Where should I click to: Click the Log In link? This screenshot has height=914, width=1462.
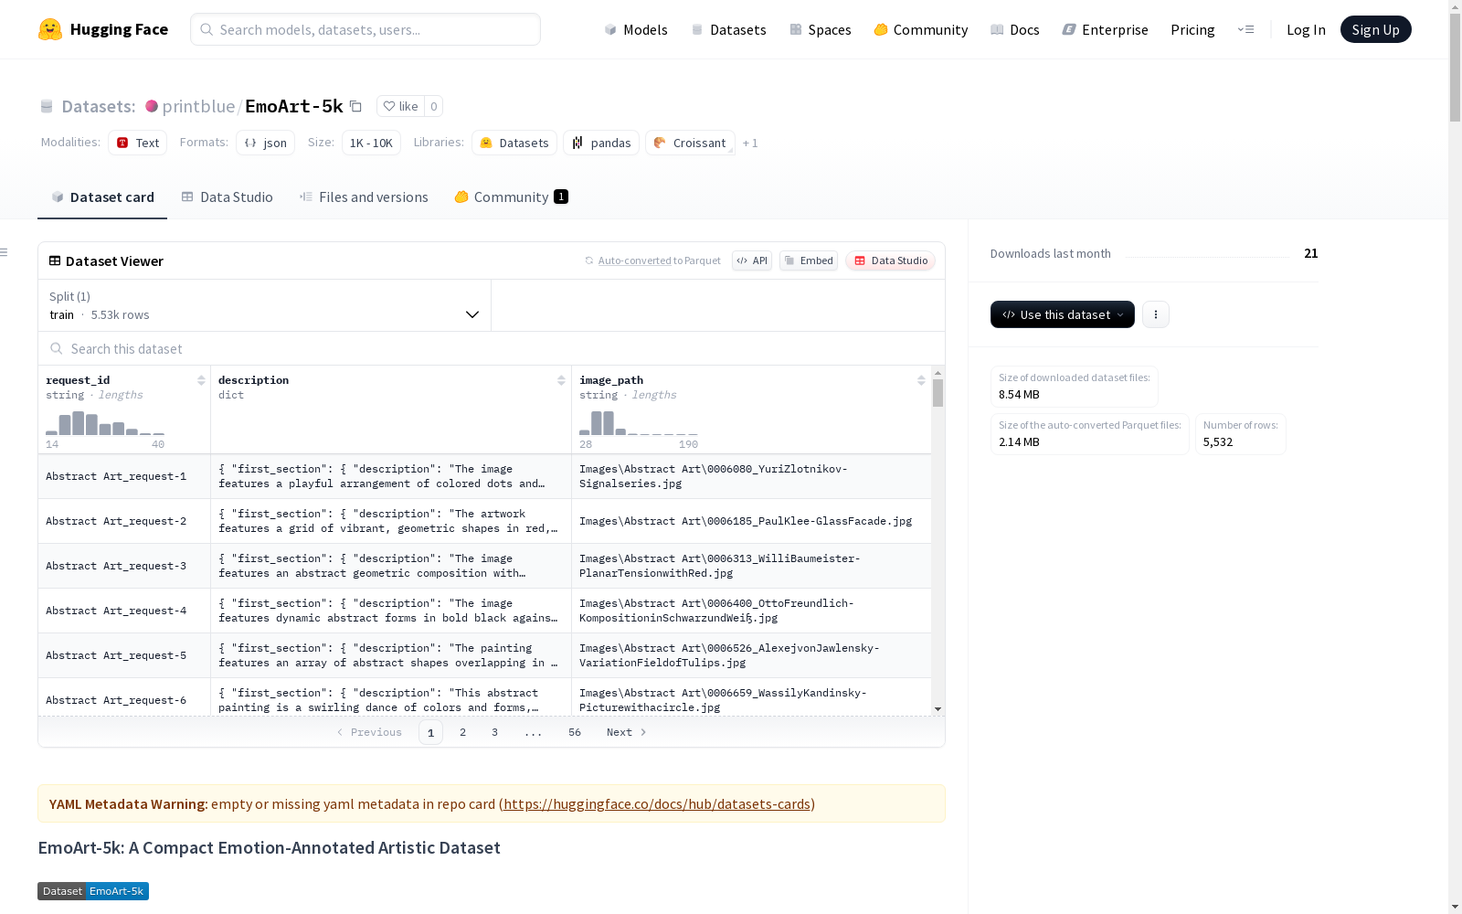(1306, 29)
